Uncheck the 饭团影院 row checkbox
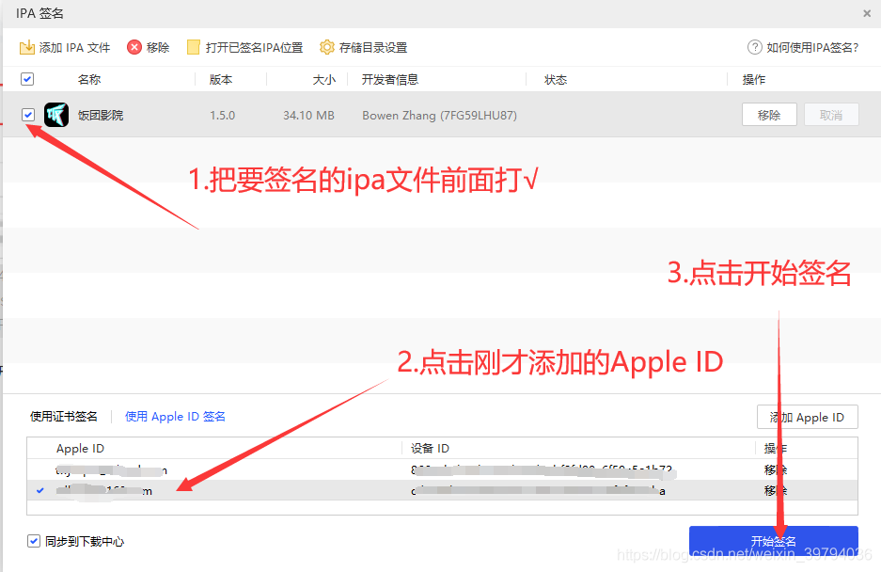This screenshot has width=881, height=572. pyautogui.click(x=27, y=114)
